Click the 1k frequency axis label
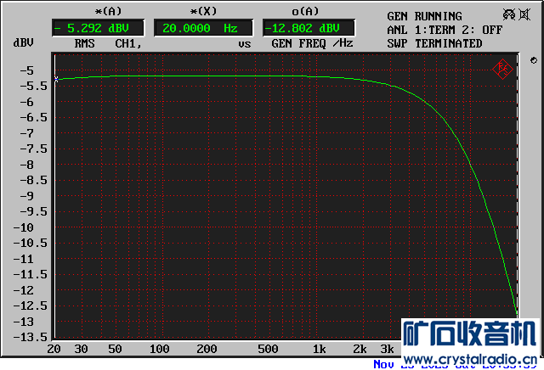Screen dimensions: 544x370 [320, 349]
